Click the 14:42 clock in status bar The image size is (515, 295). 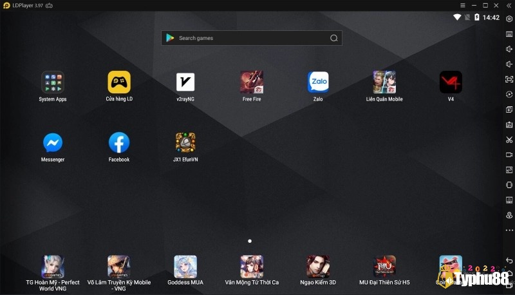491,17
